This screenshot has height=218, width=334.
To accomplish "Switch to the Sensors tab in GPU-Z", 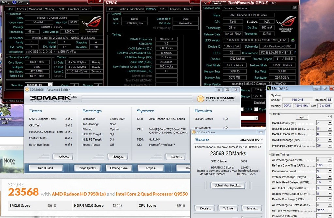I will [x=228, y=8].
